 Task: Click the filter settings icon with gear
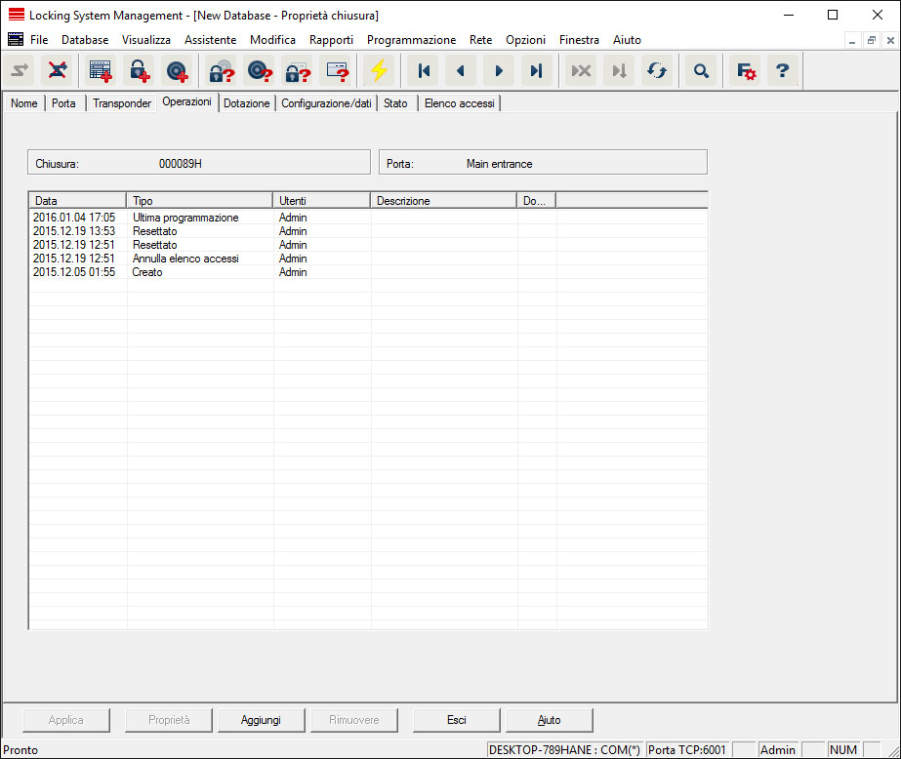(x=746, y=71)
